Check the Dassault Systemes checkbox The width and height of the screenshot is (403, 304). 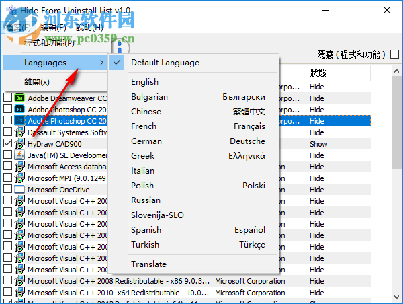pos(7,132)
